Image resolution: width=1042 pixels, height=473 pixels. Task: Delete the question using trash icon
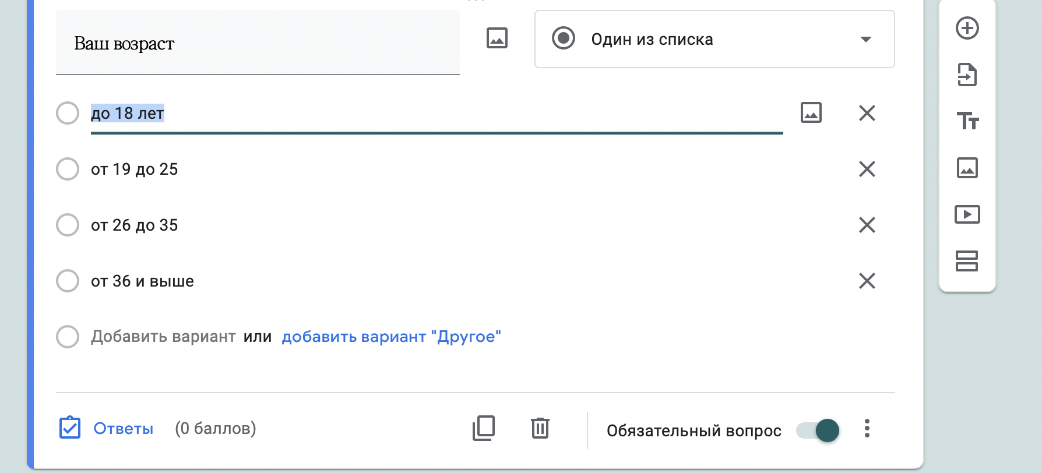tap(540, 428)
